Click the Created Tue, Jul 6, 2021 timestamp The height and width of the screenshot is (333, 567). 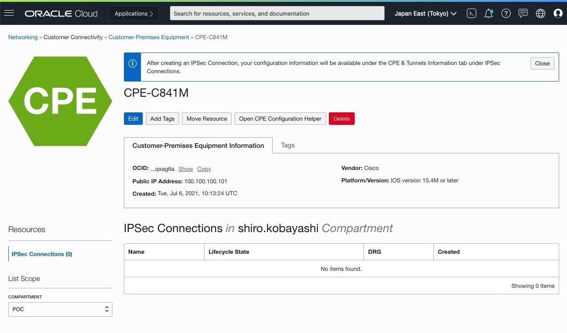click(x=198, y=193)
